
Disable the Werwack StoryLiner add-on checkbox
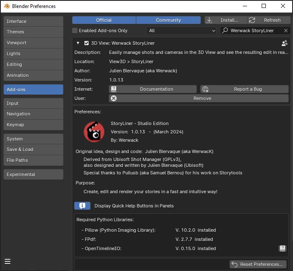point(87,43)
